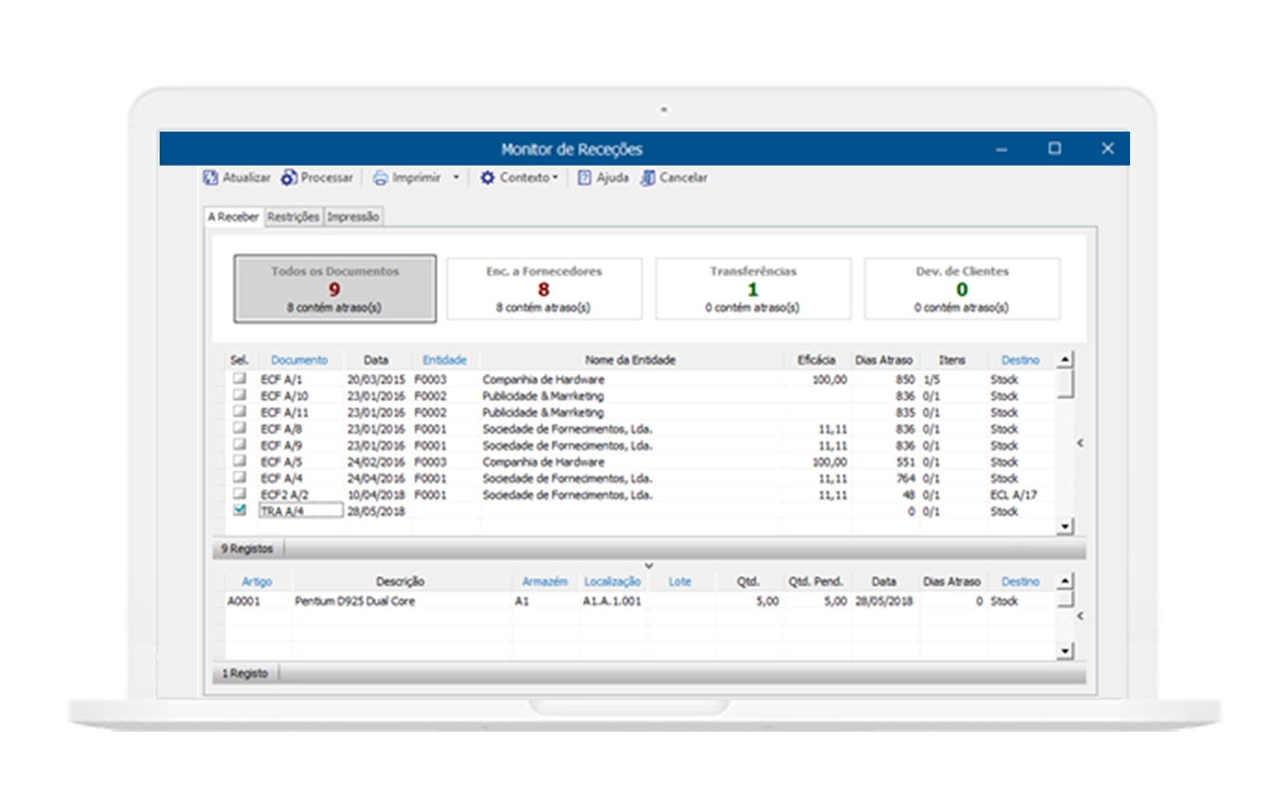Tick the checkbox for ECF A/8
This screenshot has height=801, width=1285.
pos(240,427)
